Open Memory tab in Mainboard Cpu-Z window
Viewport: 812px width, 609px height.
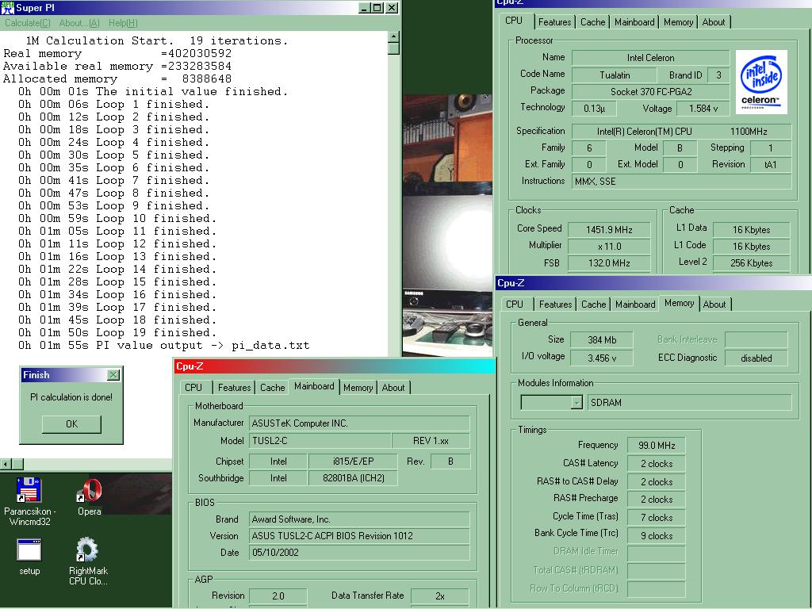click(358, 387)
